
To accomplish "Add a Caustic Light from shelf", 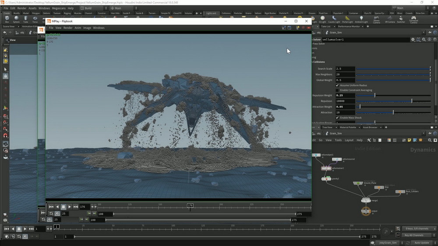I will point(334,20).
